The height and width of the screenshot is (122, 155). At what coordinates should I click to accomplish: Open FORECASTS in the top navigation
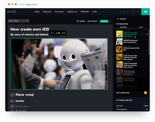[x=47, y=12]
